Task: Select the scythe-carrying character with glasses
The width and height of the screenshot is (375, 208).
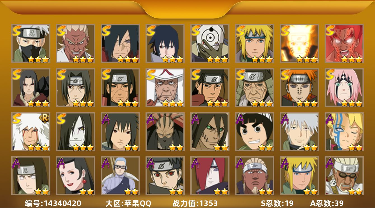Action: [x=120, y=176]
